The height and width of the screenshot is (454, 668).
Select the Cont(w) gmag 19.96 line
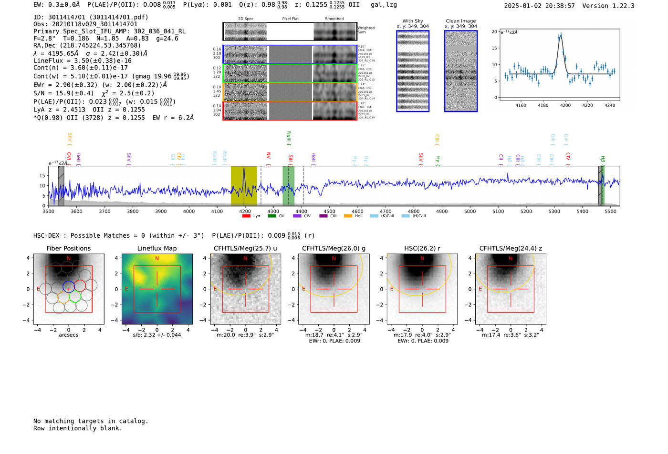pyautogui.click(x=111, y=76)
